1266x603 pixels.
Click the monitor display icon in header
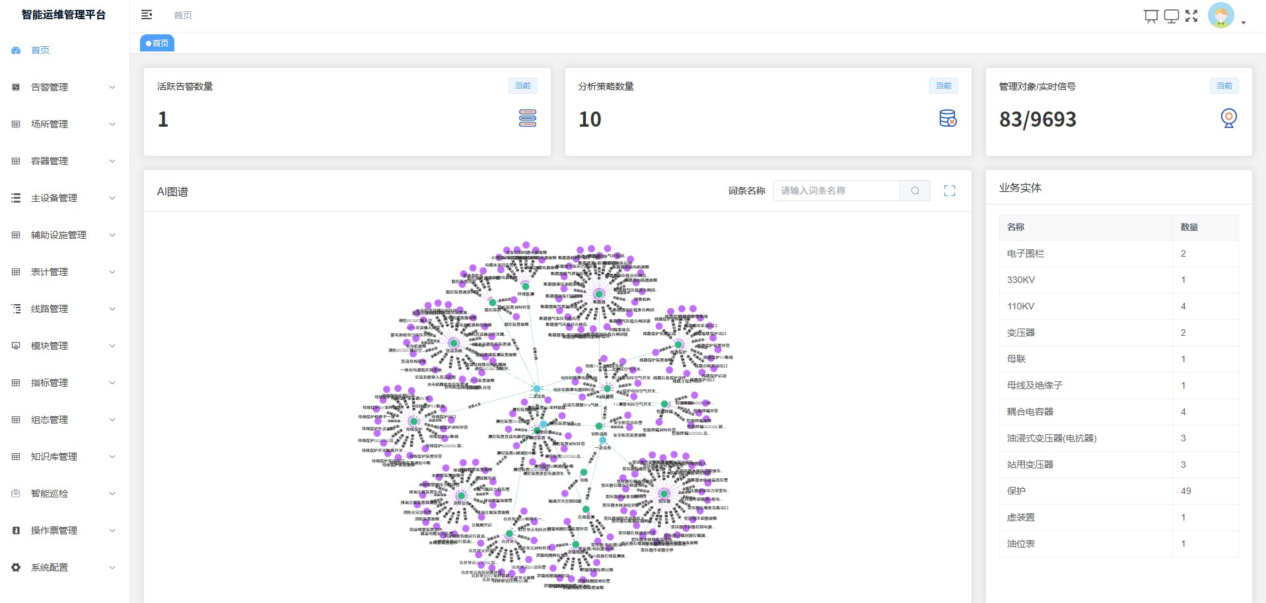tap(1172, 16)
